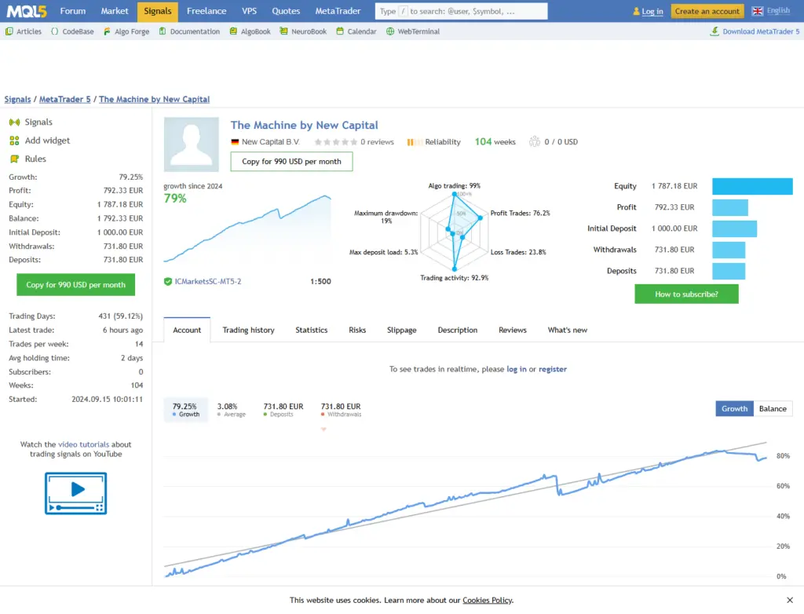Toggle the 731.80 EUR Deposits series
This screenshot has width=804, height=614.
pyautogui.click(x=283, y=410)
